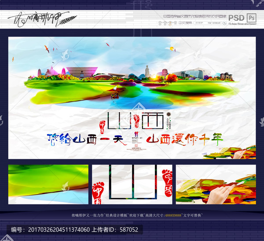The image size is (264, 241).
Task: Open the green watercolor detail thumbnail
Action: (48, 184)
